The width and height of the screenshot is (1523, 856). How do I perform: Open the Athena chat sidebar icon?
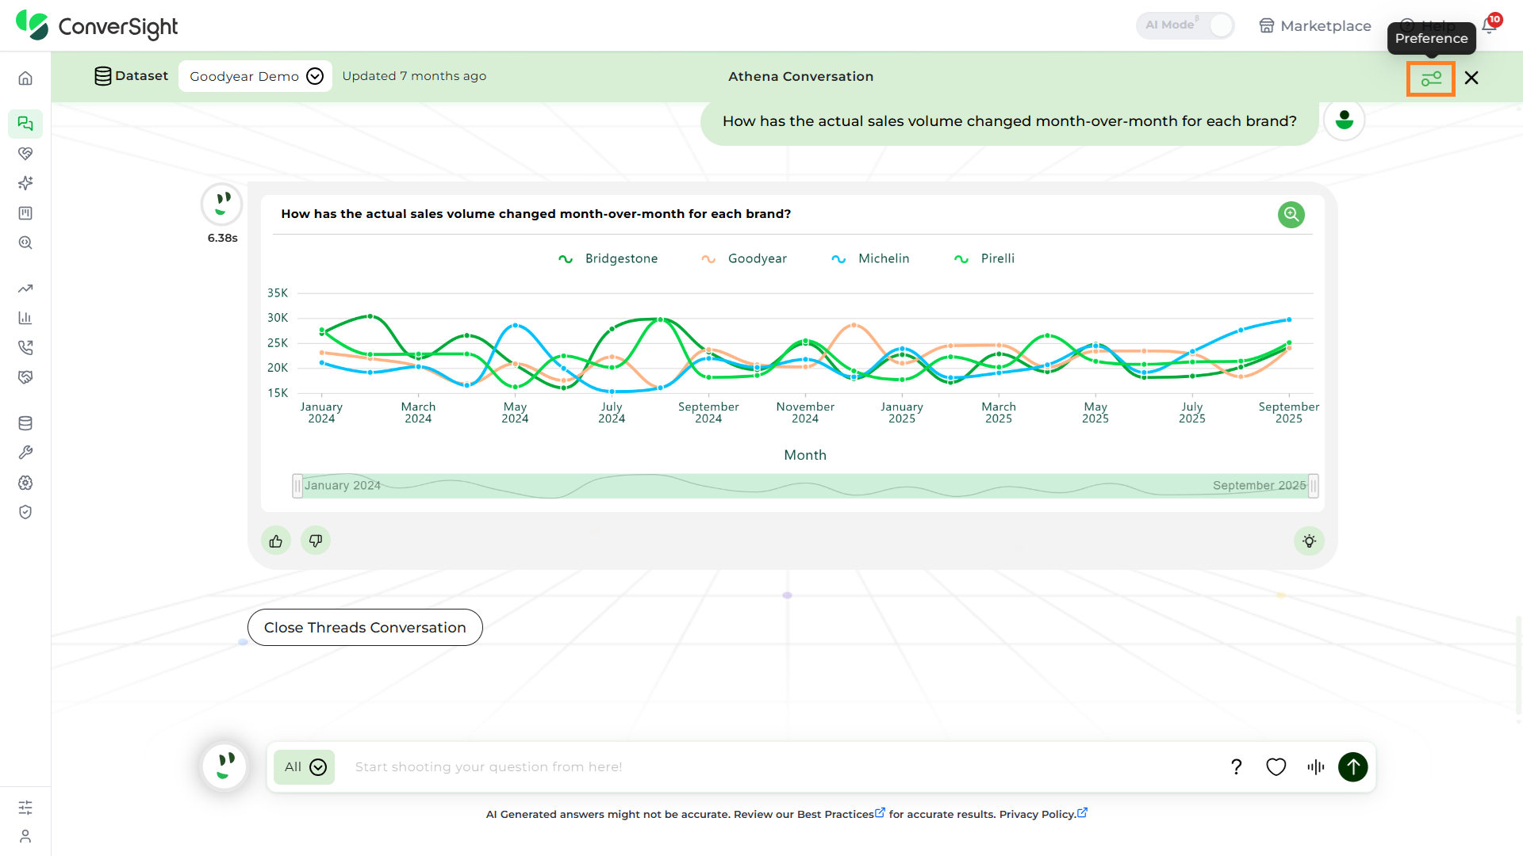pyautogui.click(x=25, y=124)
